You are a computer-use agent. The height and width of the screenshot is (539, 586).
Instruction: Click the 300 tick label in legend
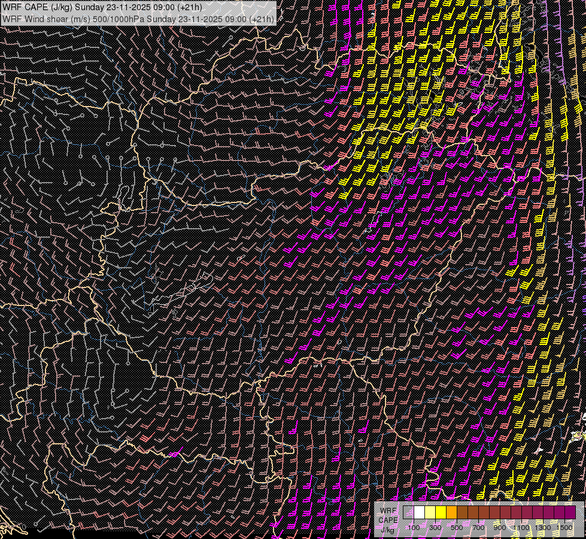tap(435, 528)
